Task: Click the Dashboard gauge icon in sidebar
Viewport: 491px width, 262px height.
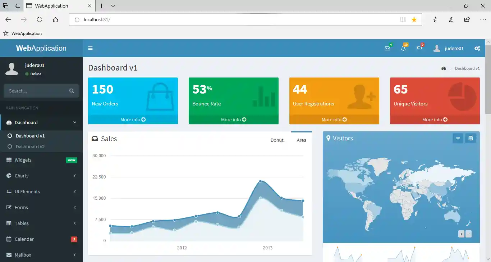Action: [9, 122]
